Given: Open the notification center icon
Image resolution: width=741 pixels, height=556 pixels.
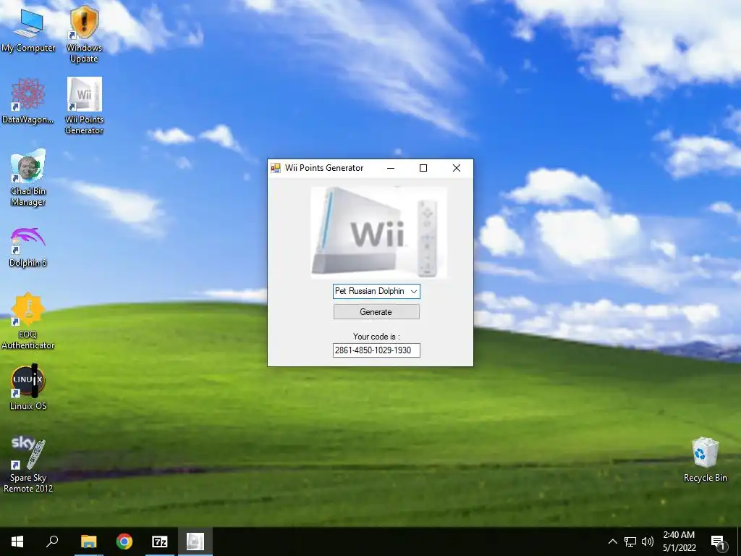Looking at the screenshot, I should tap(719, 542).
